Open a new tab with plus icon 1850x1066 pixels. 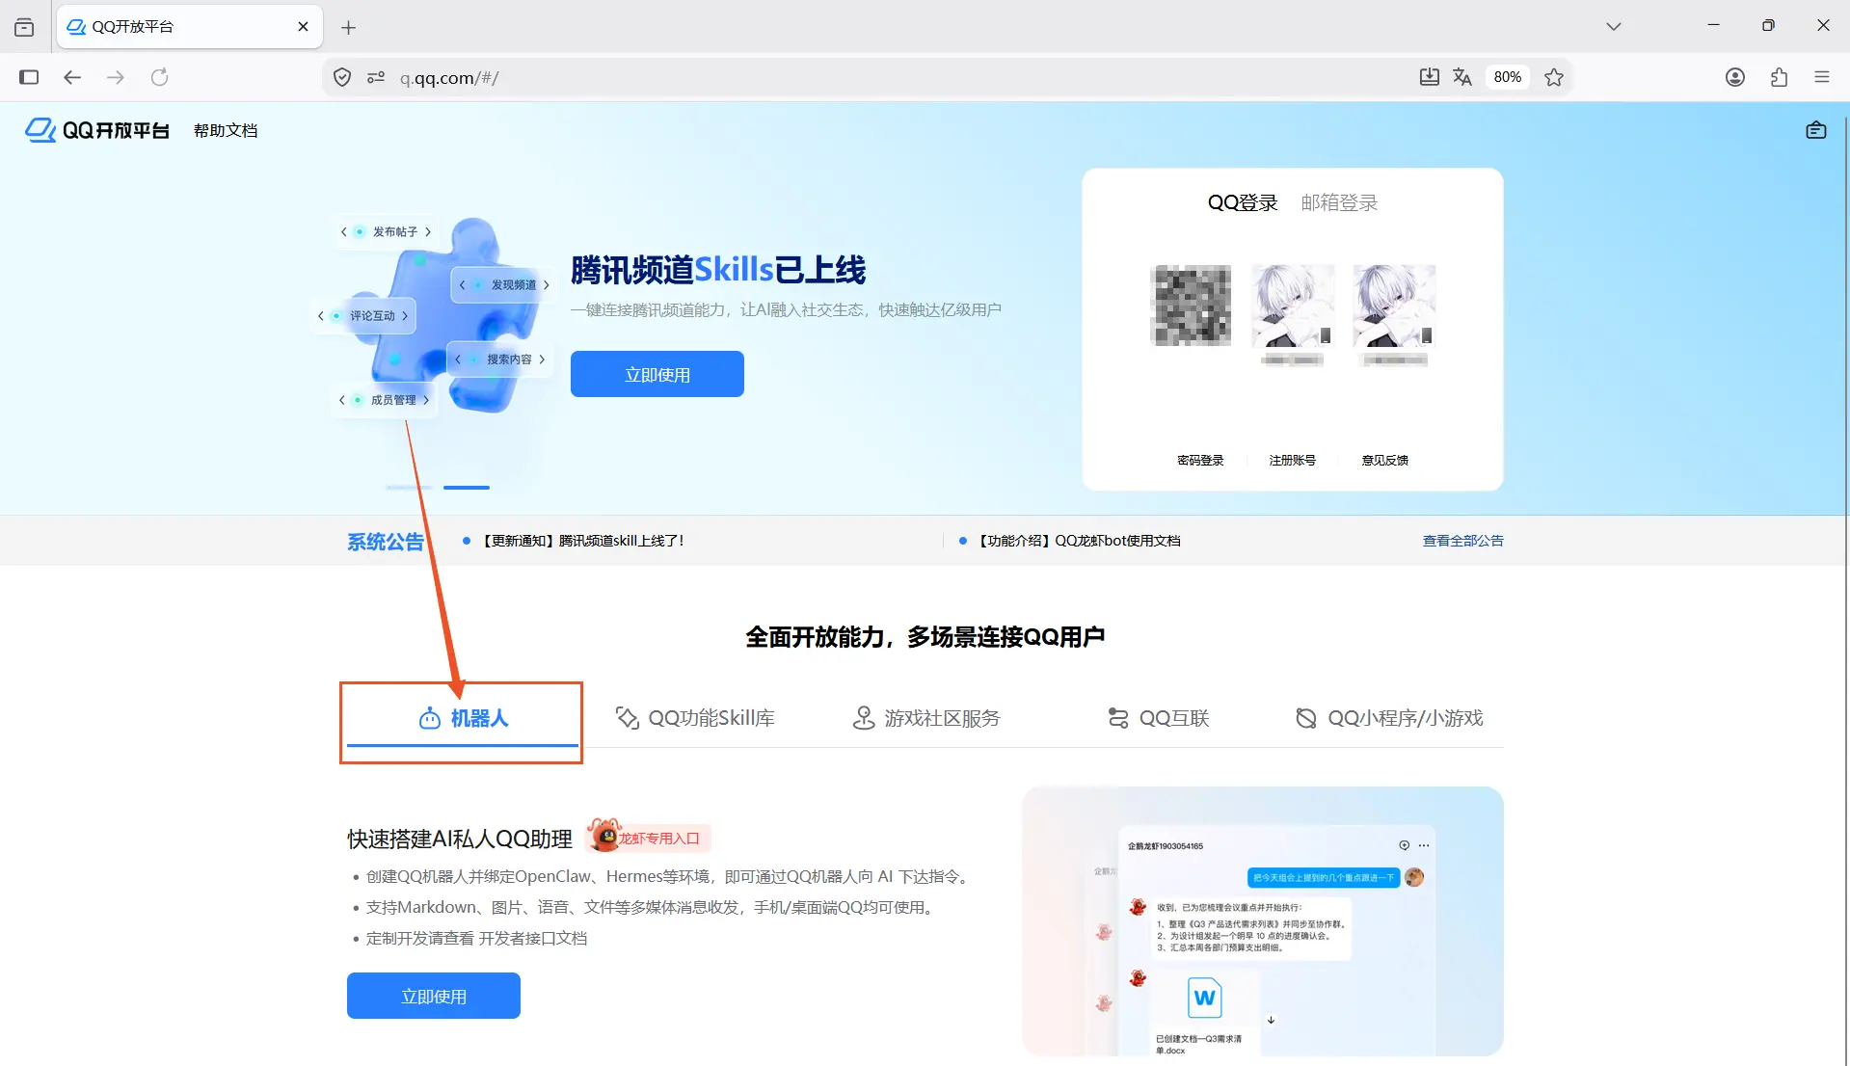pyautogui.click(x=349, y=27)
